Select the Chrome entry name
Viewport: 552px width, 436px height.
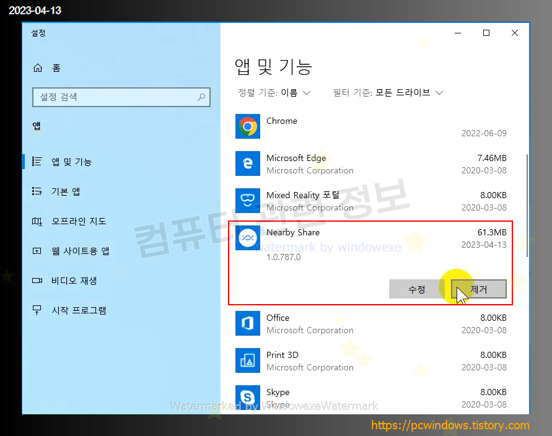[x=282, y=121]
